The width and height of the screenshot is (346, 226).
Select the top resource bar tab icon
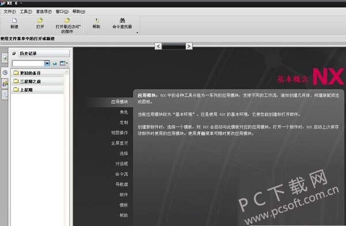point(5,58)
